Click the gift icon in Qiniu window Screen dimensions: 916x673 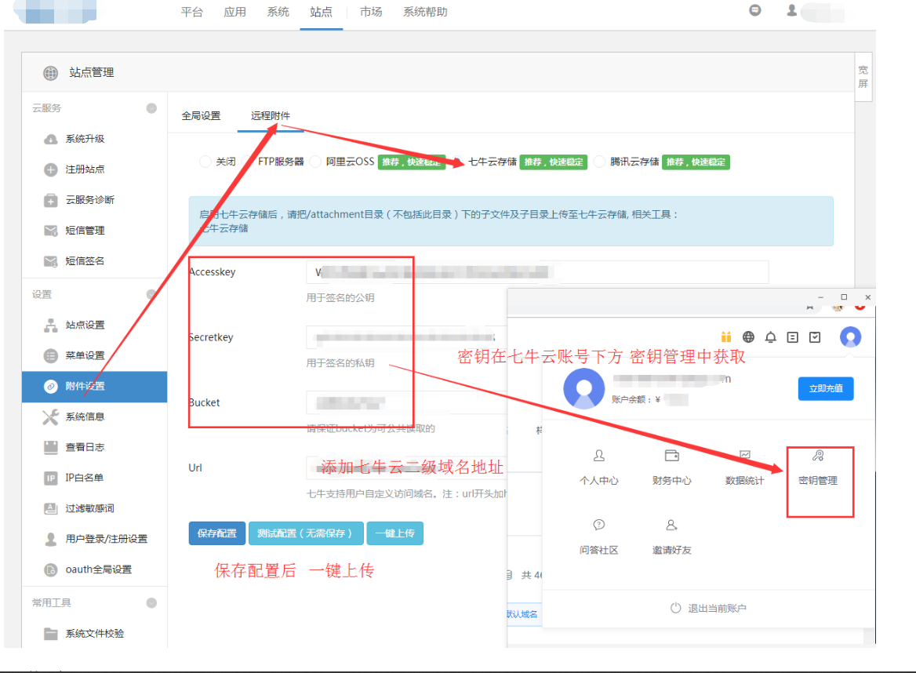[x=726, y=337]
